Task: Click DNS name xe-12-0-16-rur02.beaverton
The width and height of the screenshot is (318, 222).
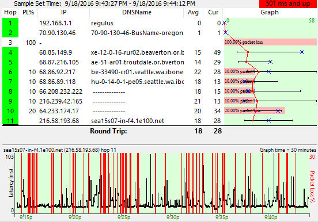Action: coord(137,52)
